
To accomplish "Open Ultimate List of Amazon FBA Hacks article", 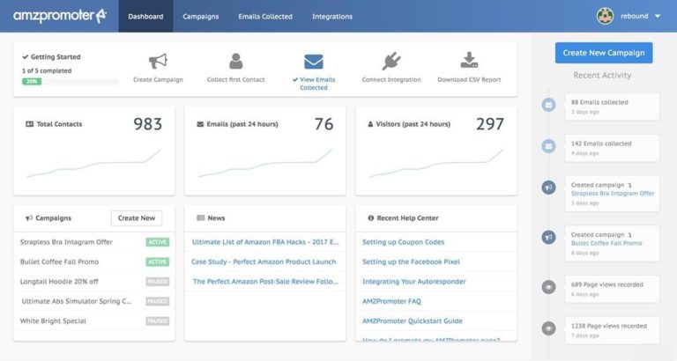I will coord(265,242).
